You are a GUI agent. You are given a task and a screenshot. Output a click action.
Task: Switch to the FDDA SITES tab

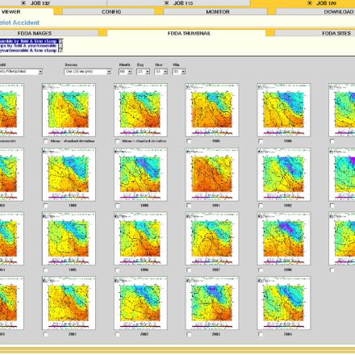tap(315, 33)
